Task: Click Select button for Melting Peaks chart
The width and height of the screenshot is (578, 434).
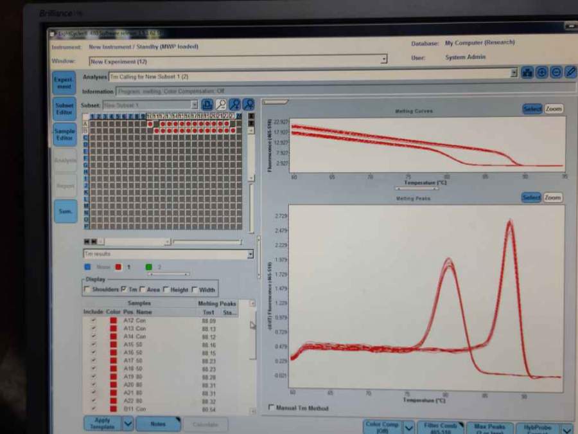Action: (531, 197)
